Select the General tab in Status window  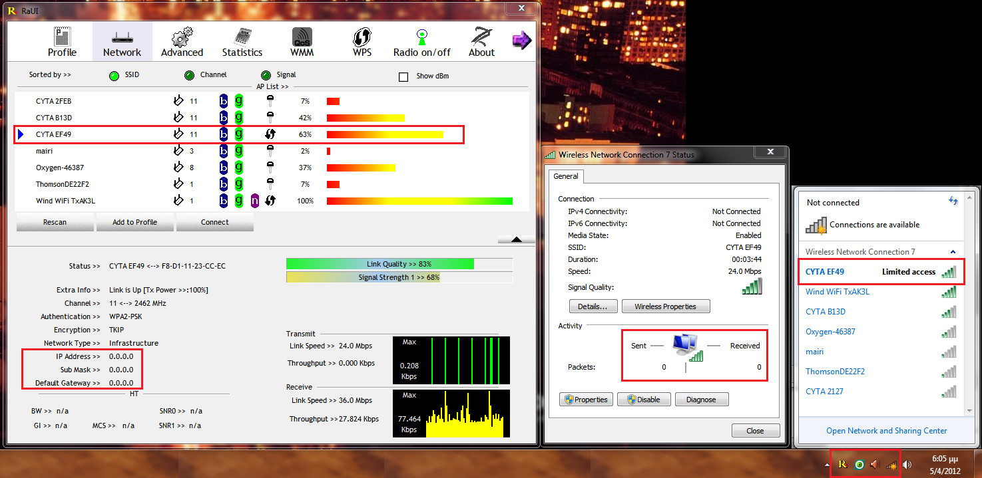tap(566, 176)
